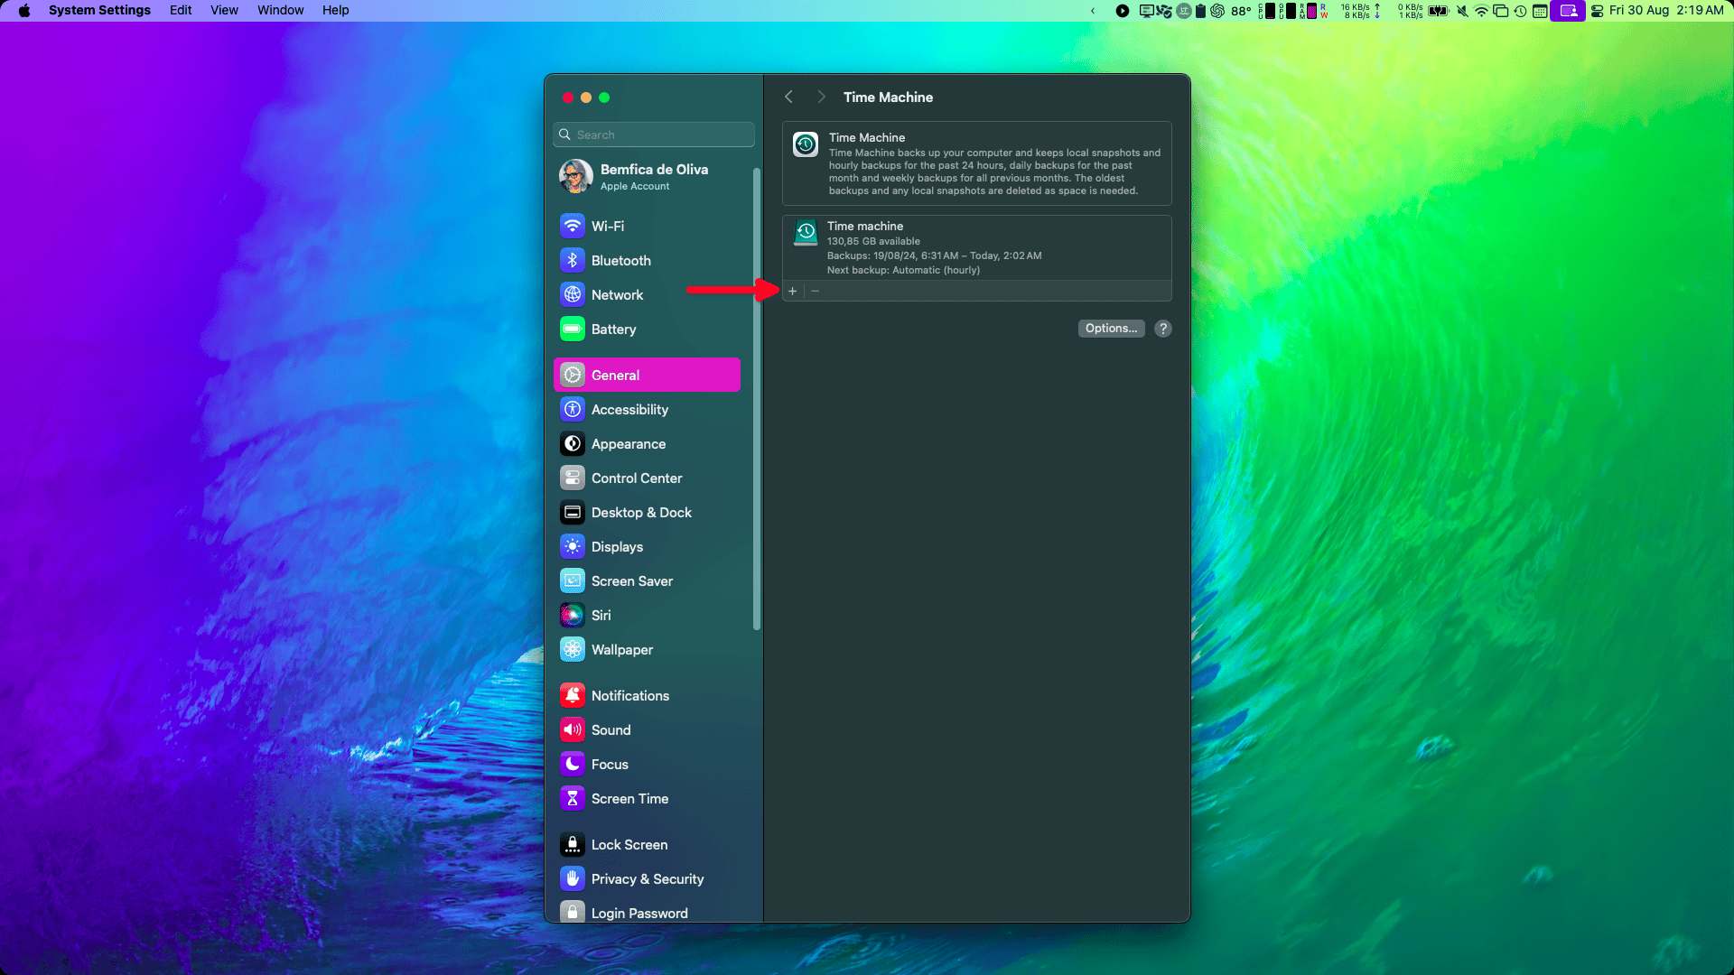Image resolution: width=1734 pixels, height=975 pixels.
Task: Select the Time machine backup disk row
Action: 976,247
